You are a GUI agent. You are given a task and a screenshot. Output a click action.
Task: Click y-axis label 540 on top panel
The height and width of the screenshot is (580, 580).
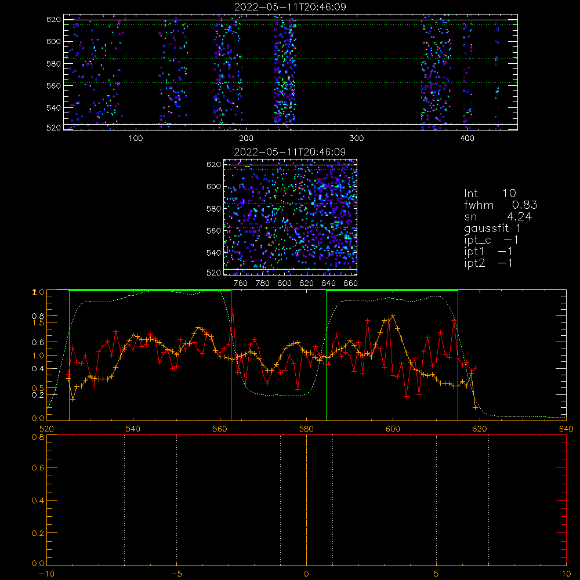pos(53,108)
